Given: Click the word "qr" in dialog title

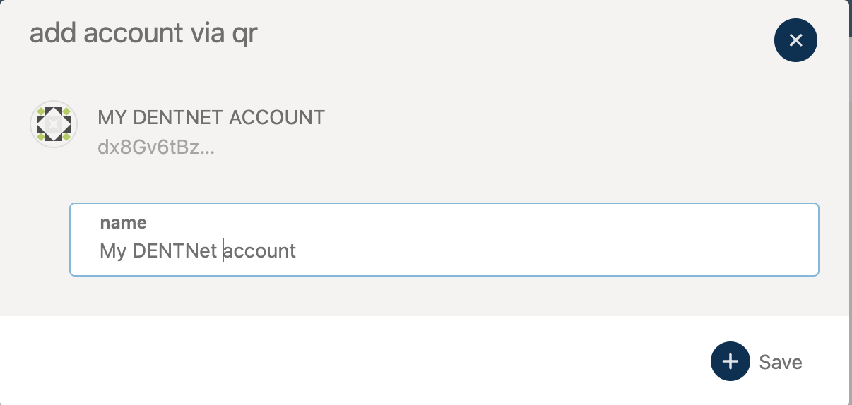Looking at the screenshot, I should (244, 35).
